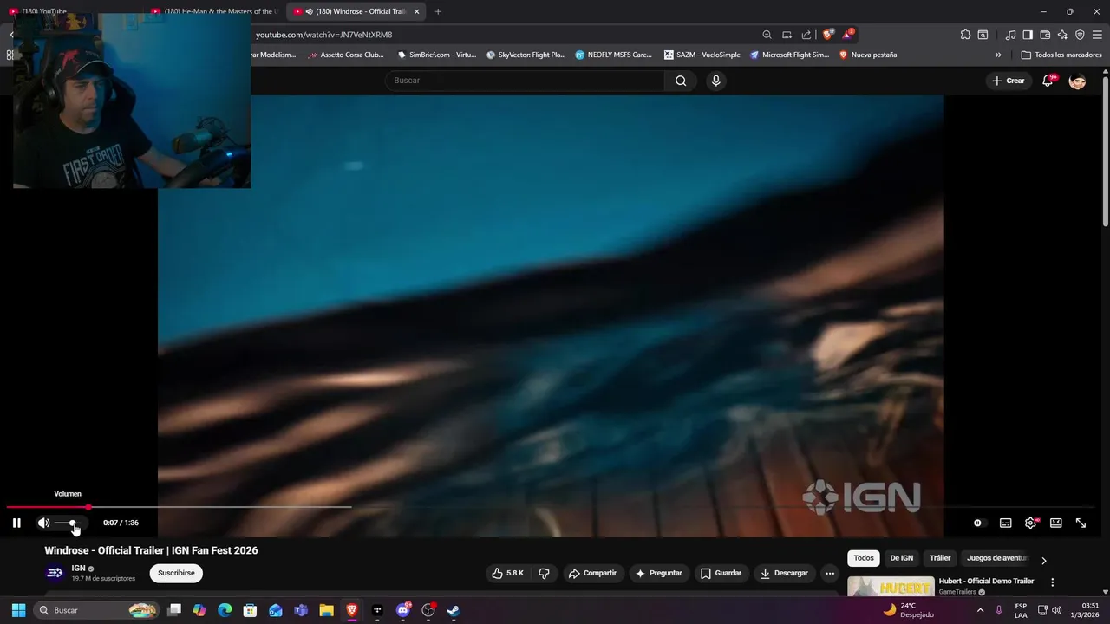Viewport: 1110px width, 624px height.
Task: Subscribe to IGN with Suscribirse
Action: click(x=176, y=573)
